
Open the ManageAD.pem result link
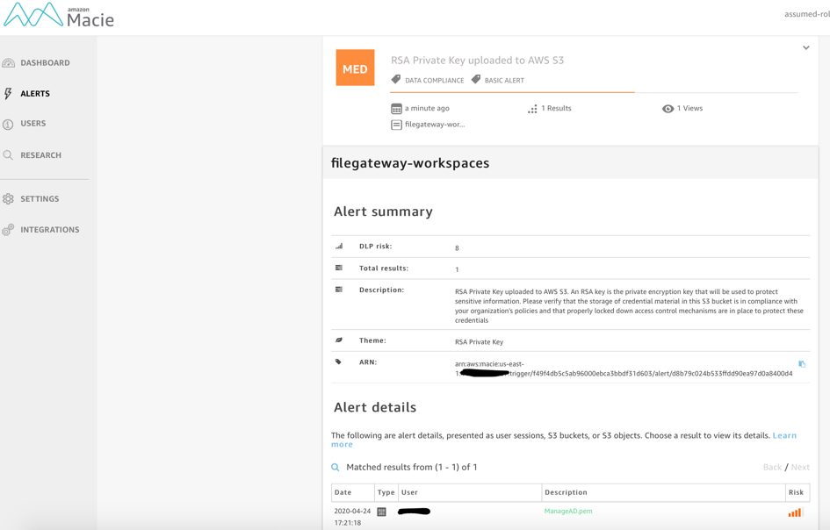[x=568, y=511]
